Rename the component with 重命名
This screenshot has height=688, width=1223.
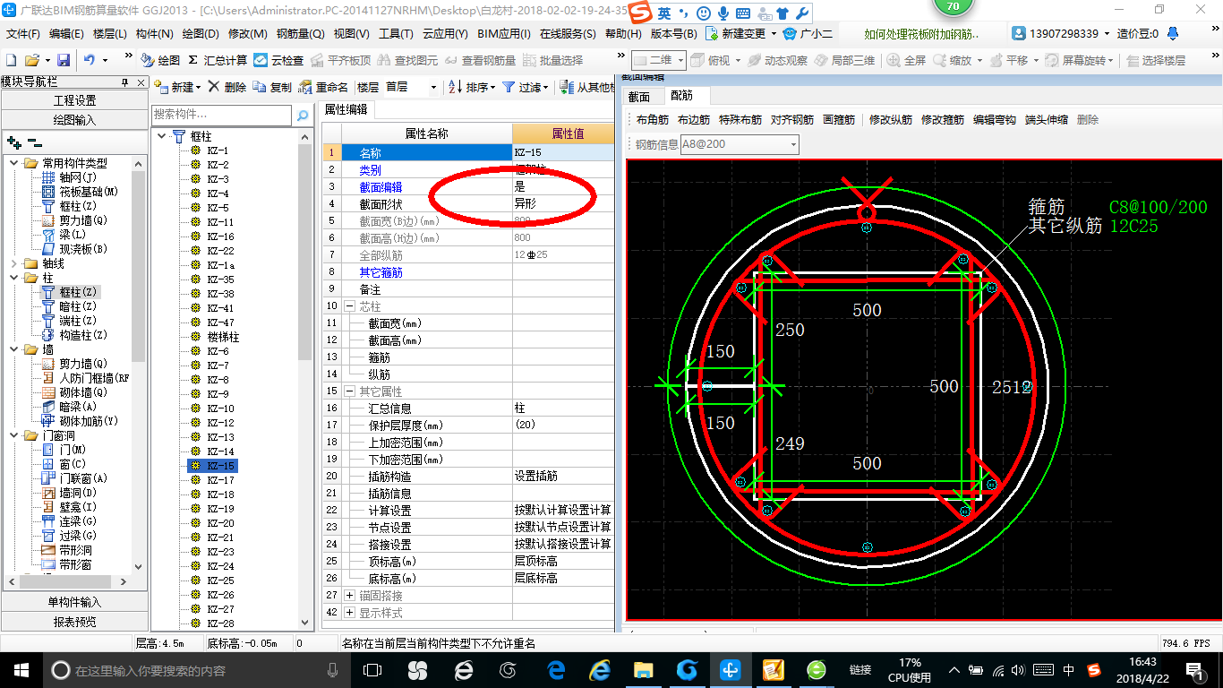(323, 87)
